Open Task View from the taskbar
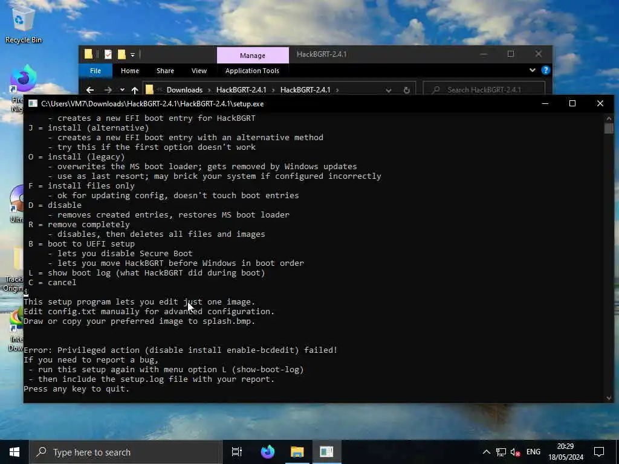Viewport: 619px width, 464px height. point(237,452)
